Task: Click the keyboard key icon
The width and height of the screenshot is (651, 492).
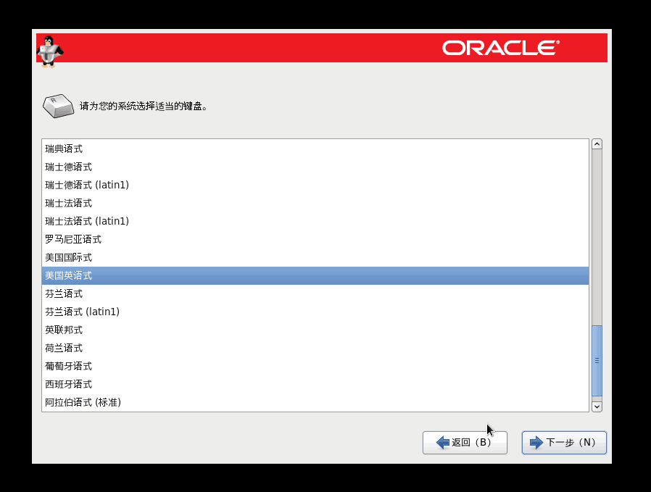Action: pyautogui.click(x=58, y=106)
